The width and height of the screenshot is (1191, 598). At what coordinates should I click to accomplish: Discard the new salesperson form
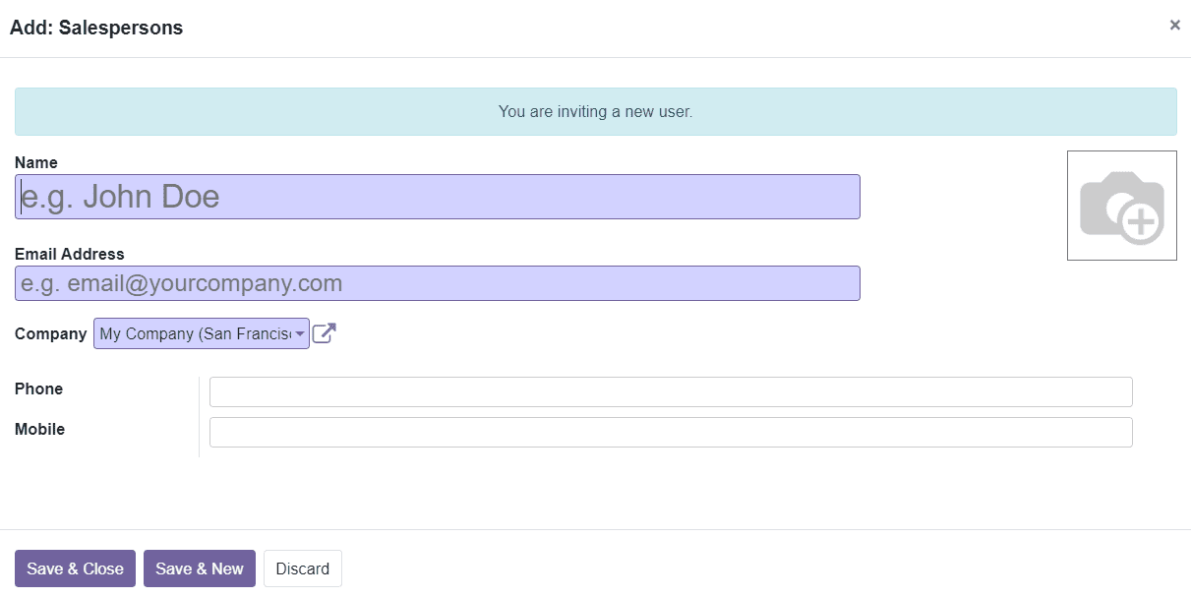tap(302, 568)
